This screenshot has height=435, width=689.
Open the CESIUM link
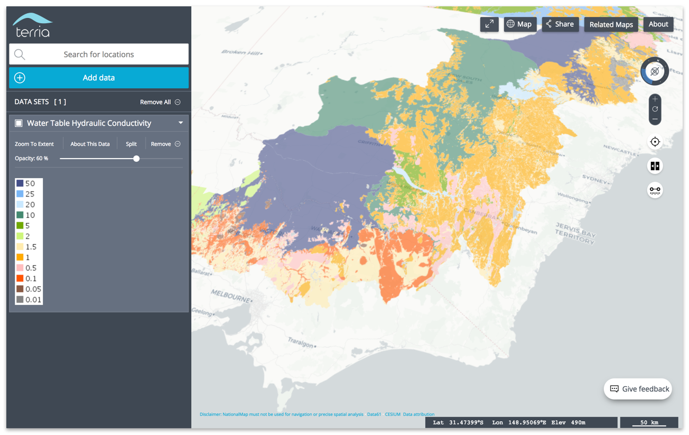tap(393, 414)
